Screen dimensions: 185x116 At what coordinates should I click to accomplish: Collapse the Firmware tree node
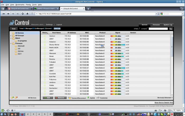click(x=11, y=44)
